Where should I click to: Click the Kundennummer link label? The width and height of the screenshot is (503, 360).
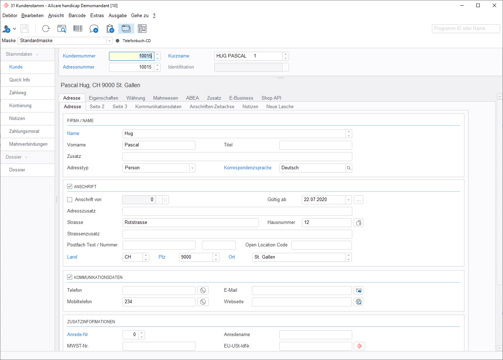tap(79, 56)
